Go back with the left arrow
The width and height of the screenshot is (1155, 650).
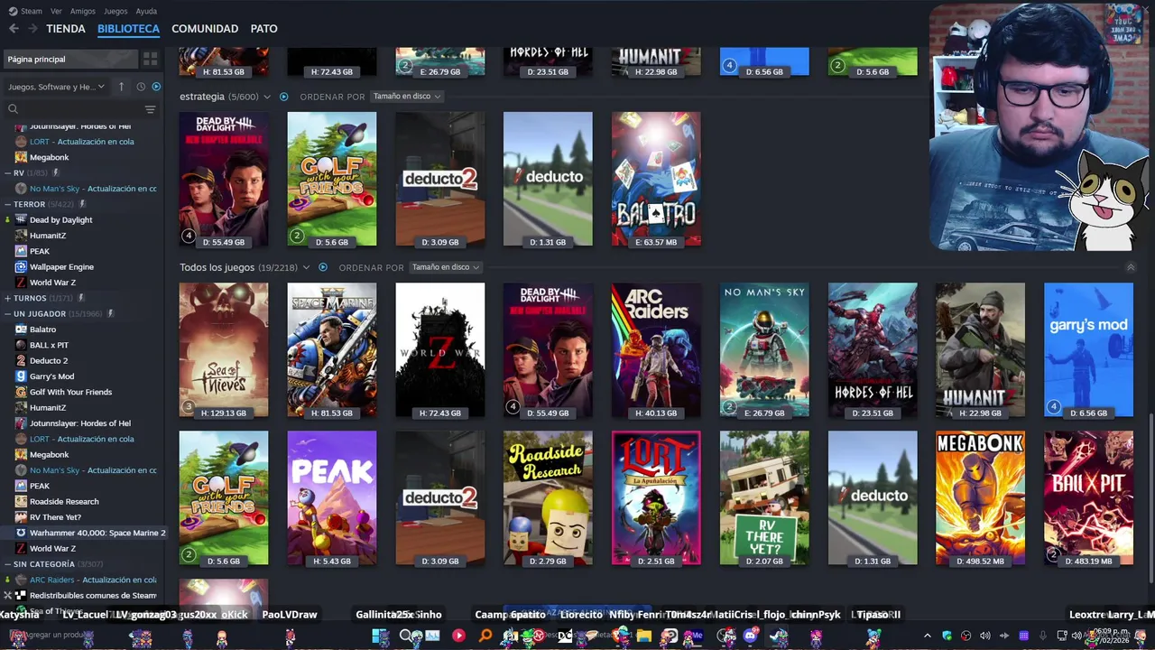coord(14,29)
